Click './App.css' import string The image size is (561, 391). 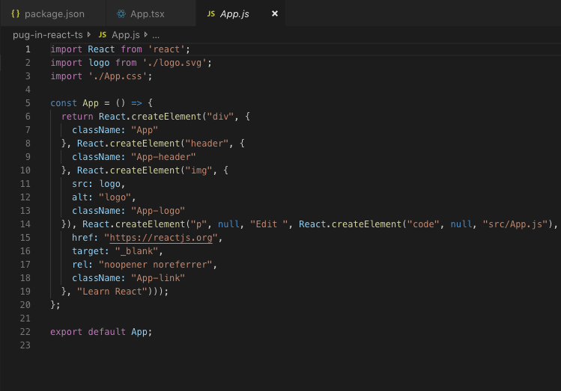point(118,76)
